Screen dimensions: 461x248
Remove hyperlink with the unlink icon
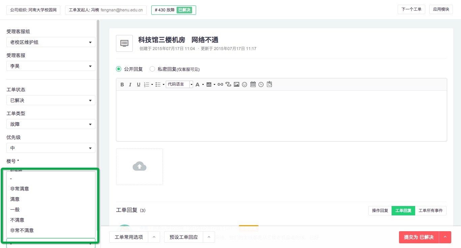coord(228,84)
